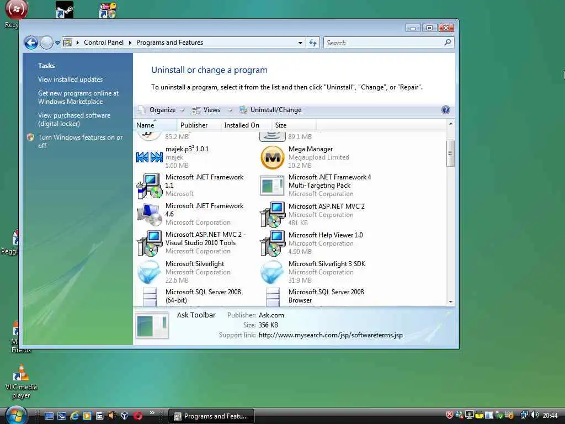Open the Organize menu

(x=162, y=110)
